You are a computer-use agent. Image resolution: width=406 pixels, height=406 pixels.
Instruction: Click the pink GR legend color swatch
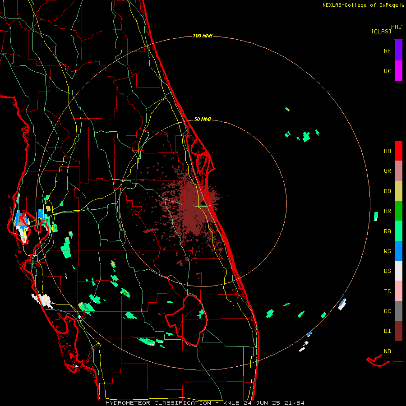click(x=398, y=171)
